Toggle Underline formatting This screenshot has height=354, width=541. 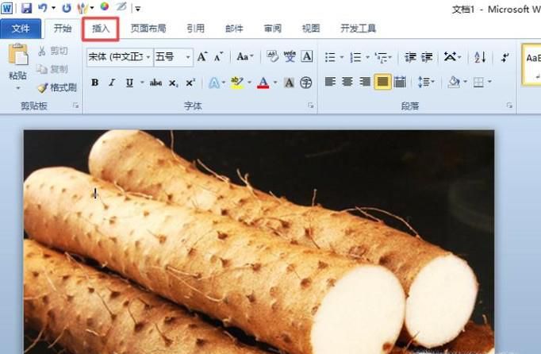tap(129, 83)
